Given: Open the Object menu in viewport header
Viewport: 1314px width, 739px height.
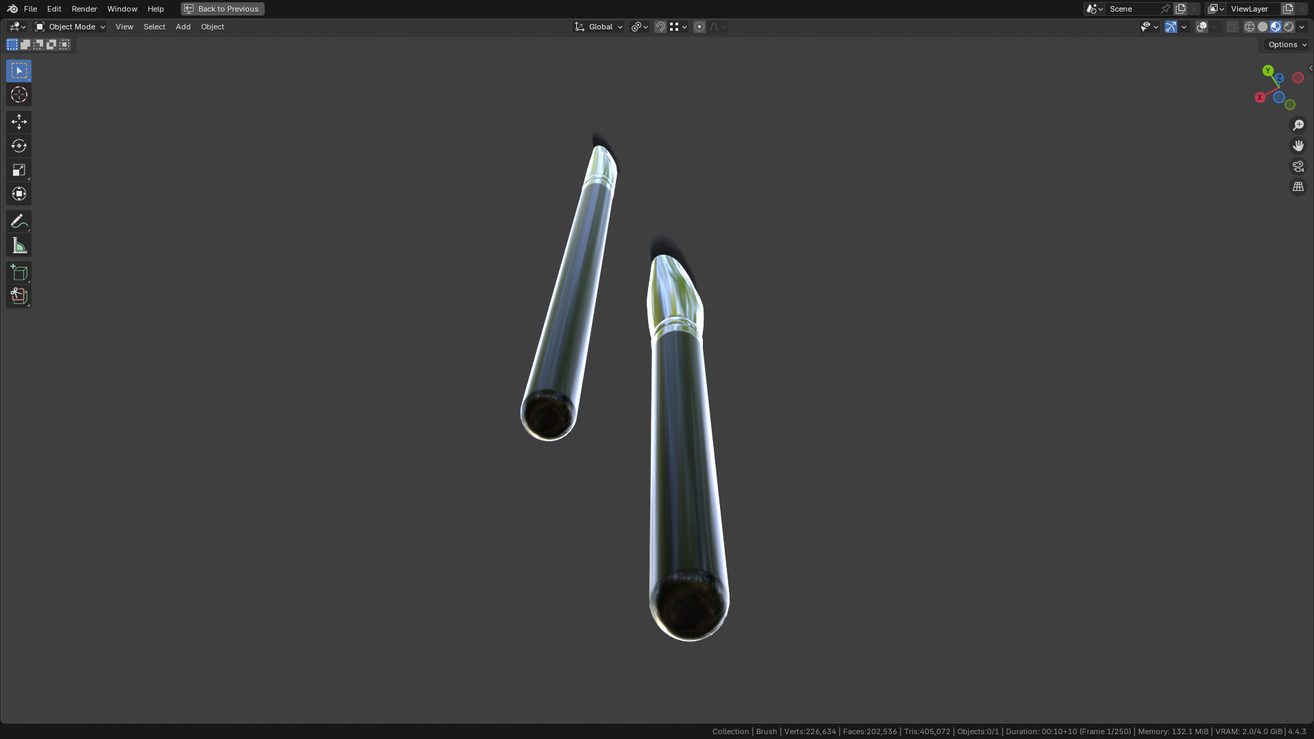Looking at the screenshot, I should 212,27.
